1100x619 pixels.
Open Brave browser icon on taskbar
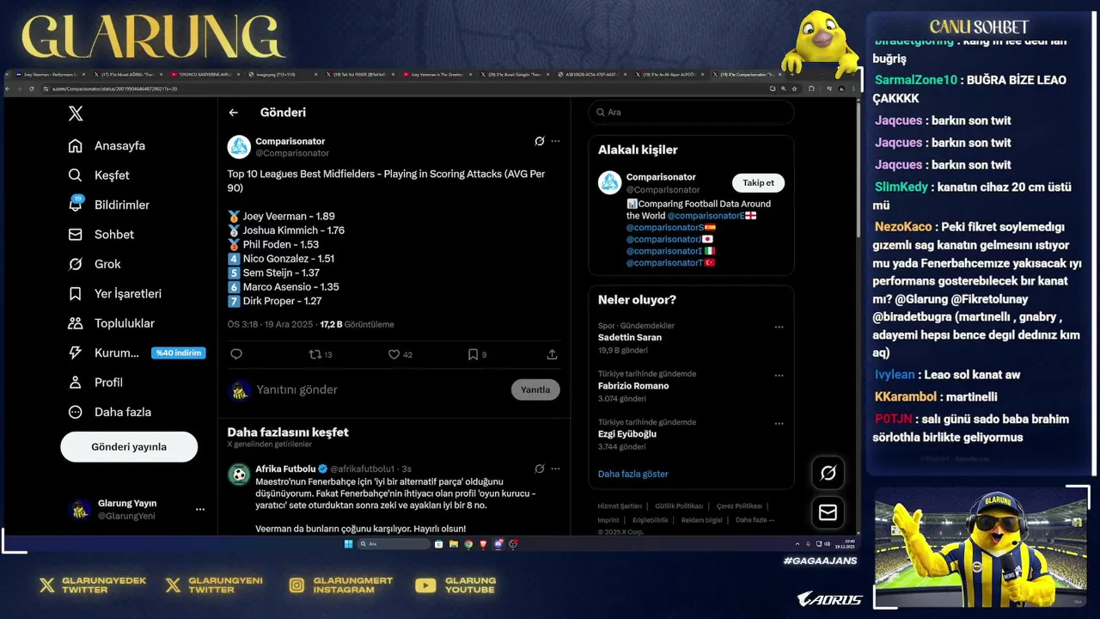[x=483, y=544]
